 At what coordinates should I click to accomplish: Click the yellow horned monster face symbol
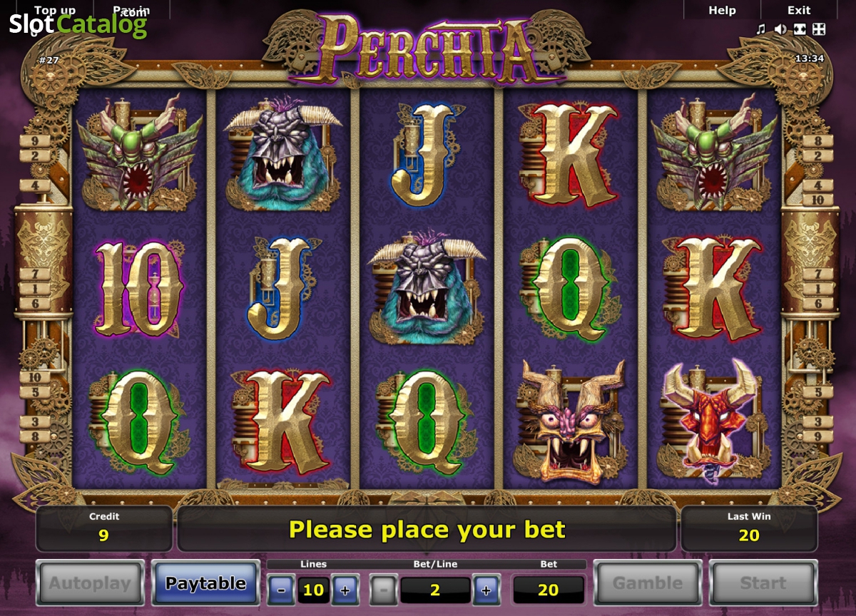571,422
